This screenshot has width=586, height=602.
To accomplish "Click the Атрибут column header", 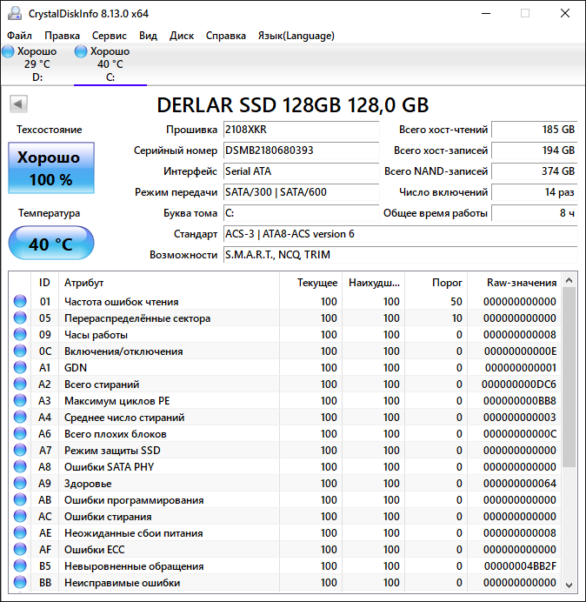I will point(169,283).
